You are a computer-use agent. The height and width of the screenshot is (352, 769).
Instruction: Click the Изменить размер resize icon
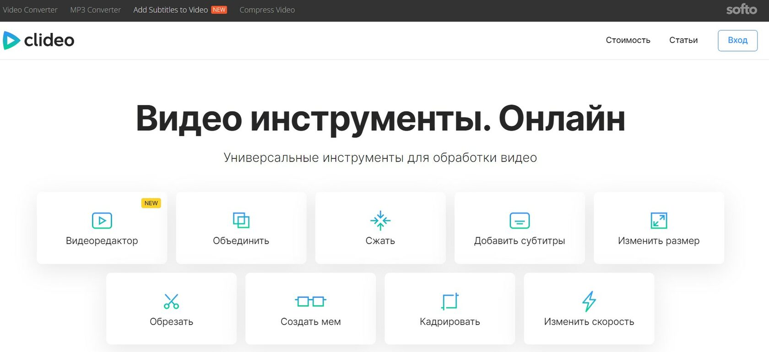pyautogui.click(x=659, y=221)
